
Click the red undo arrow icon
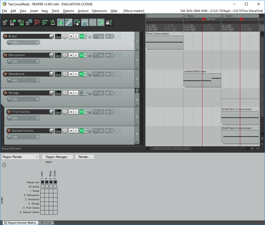[37, 22]
